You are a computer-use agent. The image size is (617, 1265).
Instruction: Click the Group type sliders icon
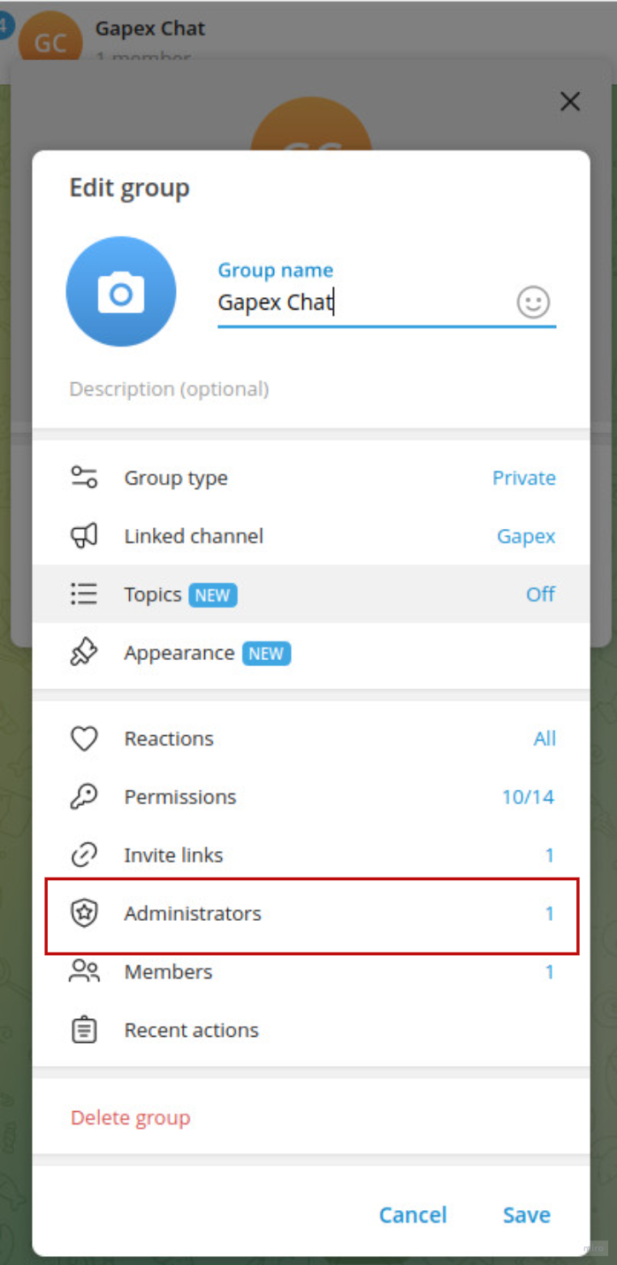(84, 478)
